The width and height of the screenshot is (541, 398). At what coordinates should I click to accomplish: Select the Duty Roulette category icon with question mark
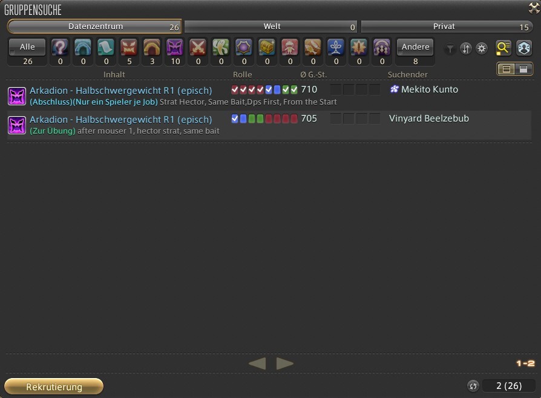point(60,47)
